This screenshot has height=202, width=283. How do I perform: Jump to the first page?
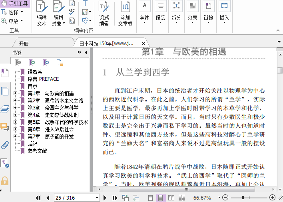click(x=38, y=198)
